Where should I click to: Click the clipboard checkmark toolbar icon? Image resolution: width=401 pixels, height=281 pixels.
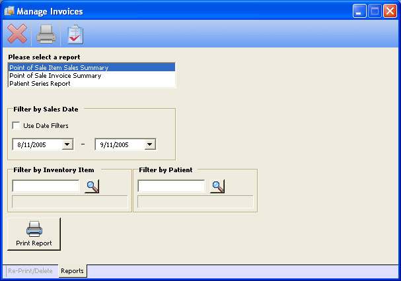(x=75, y=34)
